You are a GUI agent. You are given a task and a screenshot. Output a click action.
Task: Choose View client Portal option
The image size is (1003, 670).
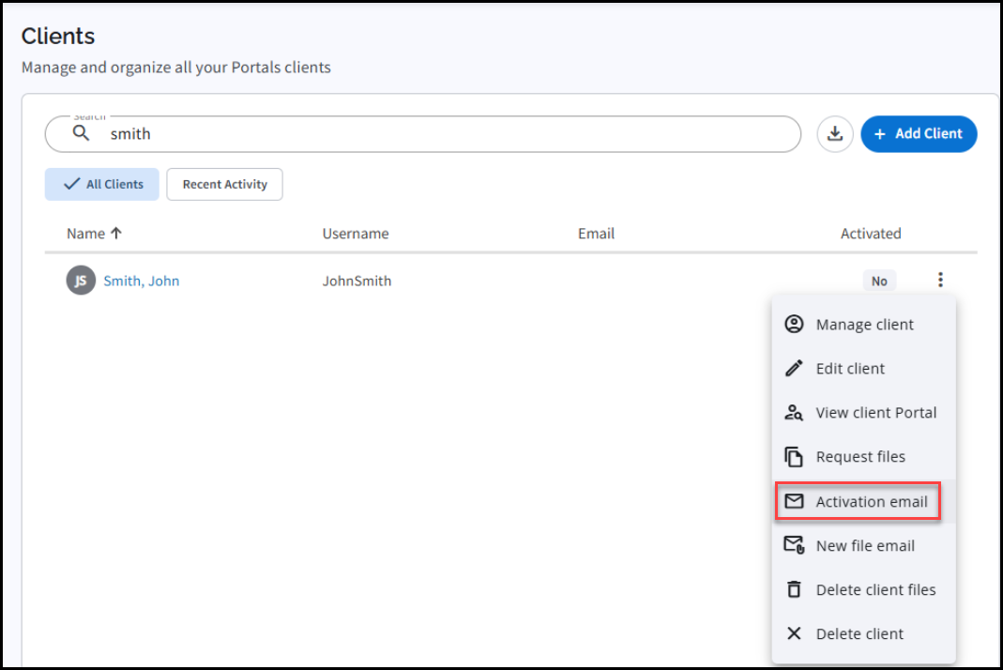875,413
